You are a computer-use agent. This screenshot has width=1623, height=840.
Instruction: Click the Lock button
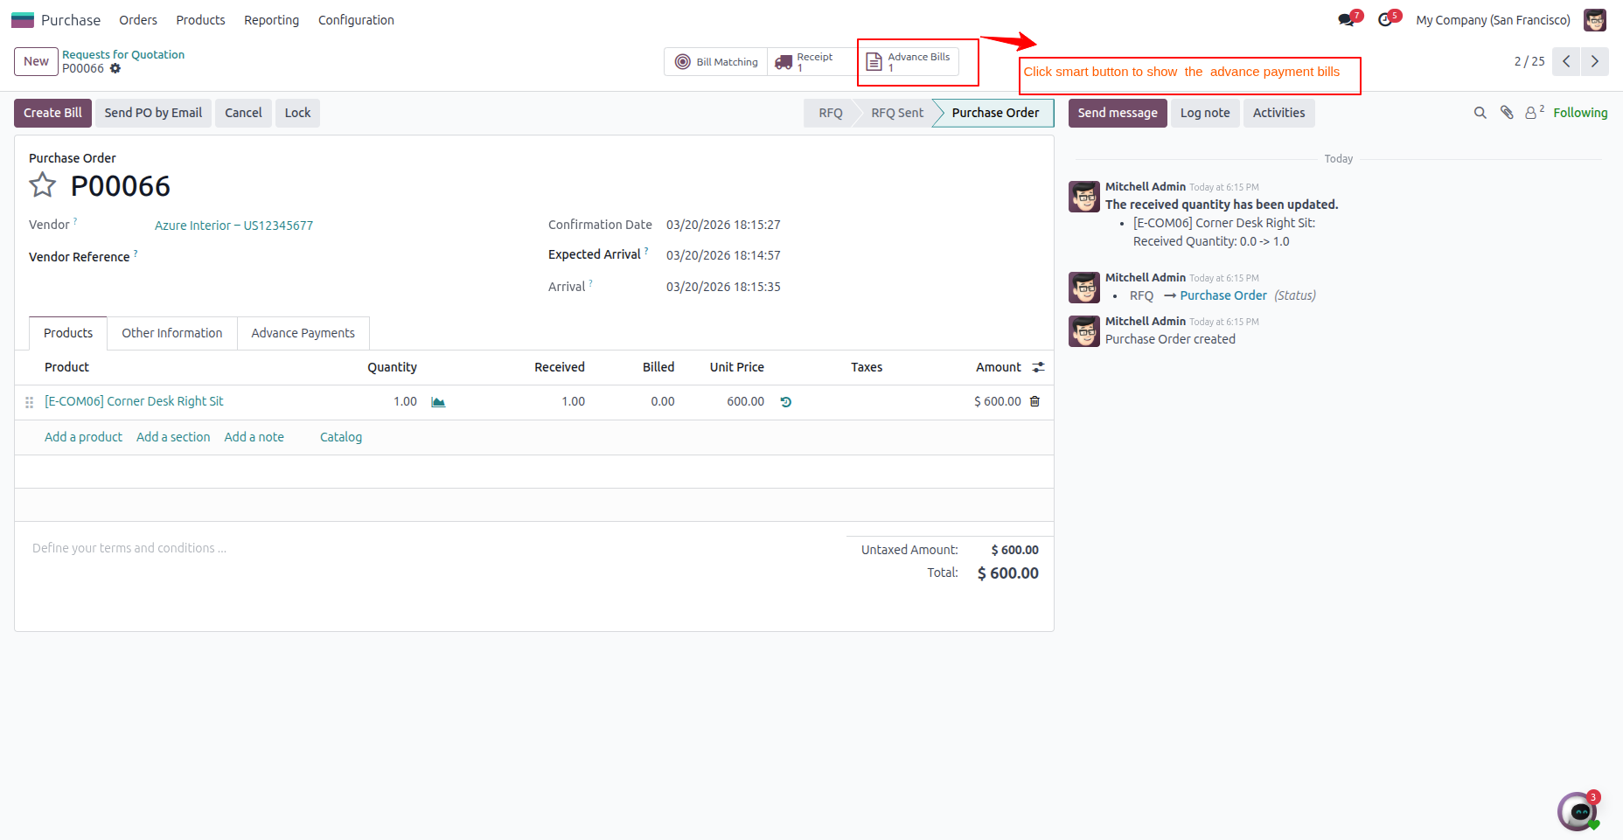coord(297,113)
